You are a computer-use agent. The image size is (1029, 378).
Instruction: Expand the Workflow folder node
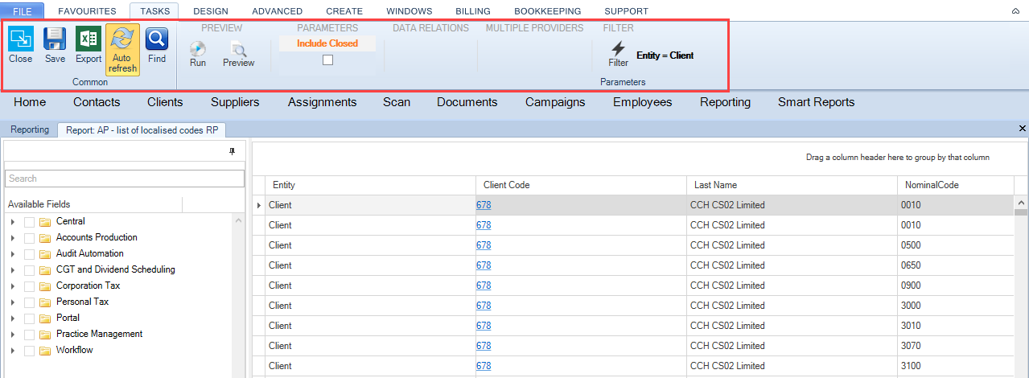[x=12, y=350]
